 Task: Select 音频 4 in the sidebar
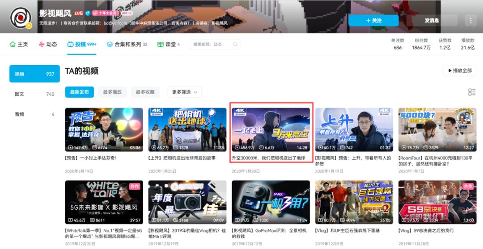point(34,114)
